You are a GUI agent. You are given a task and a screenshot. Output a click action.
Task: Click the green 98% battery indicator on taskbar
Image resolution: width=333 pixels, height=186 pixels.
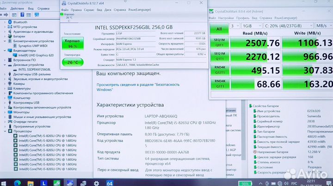245,183
